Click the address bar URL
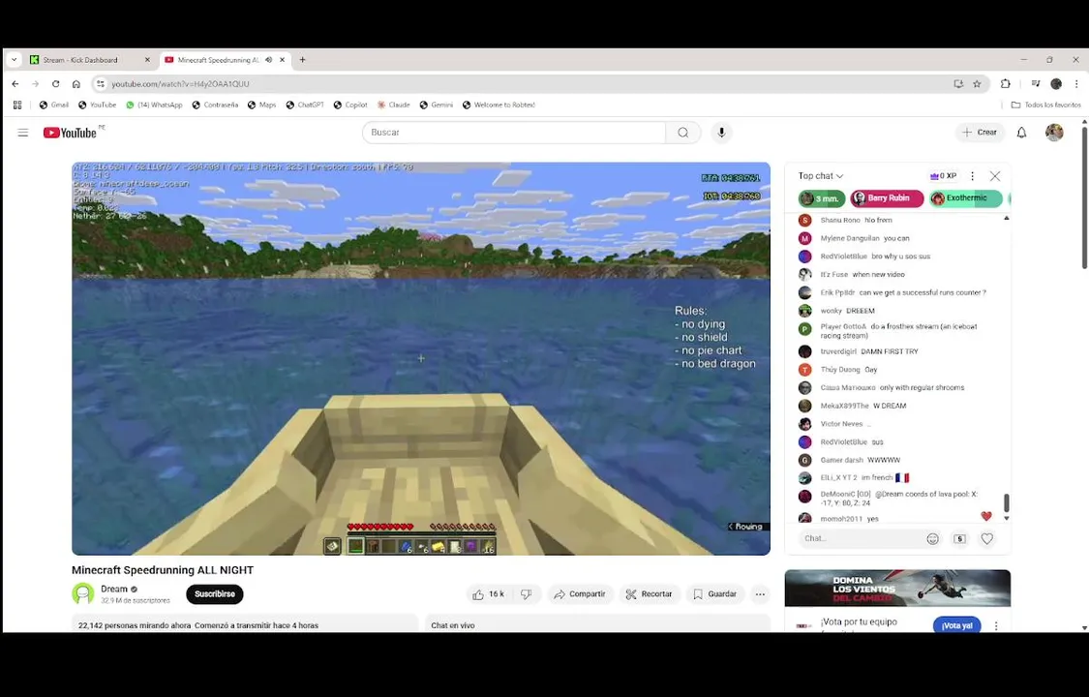This screenshot has width=1089, height=697. (181, 84)
